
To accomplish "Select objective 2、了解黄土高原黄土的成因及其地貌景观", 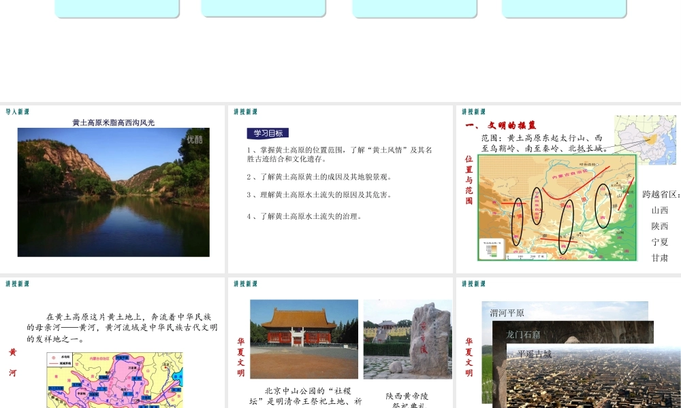I will 320,177.
